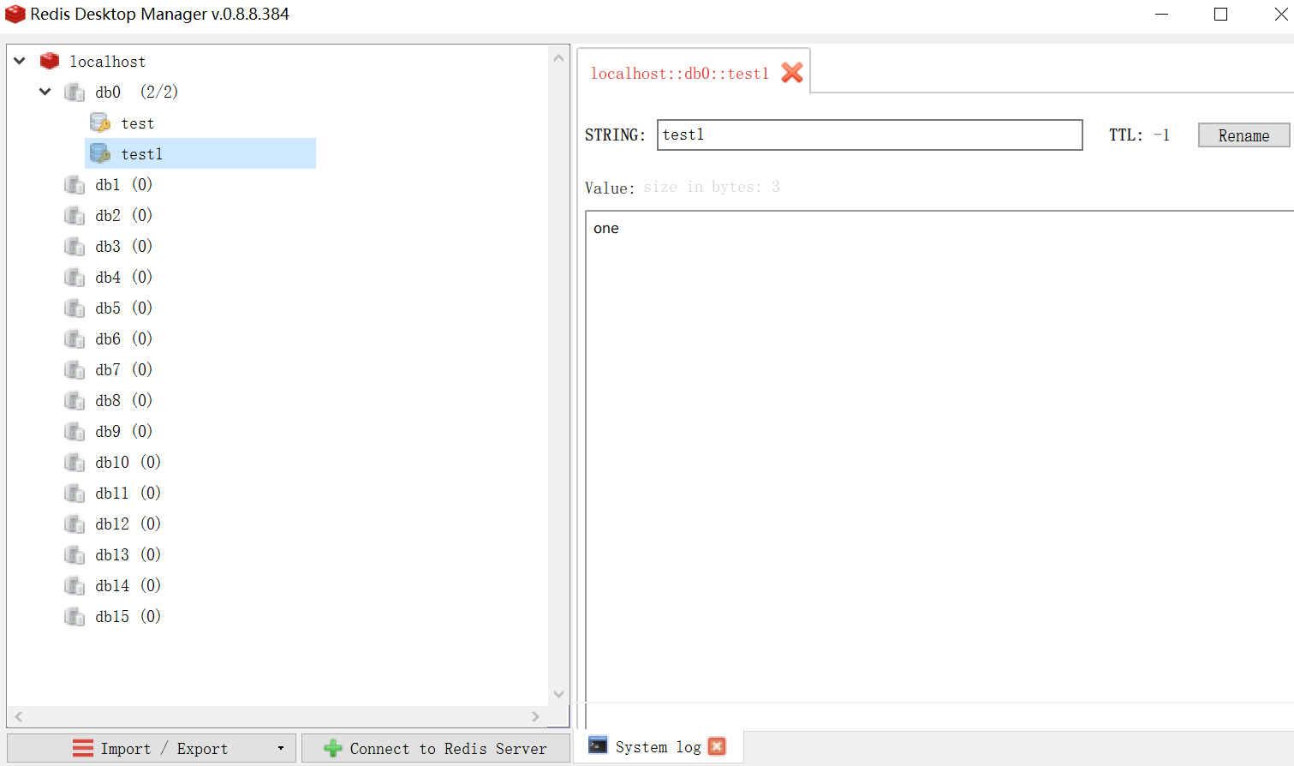The height and width of the screenshot is (766, 1294).
Task: Click the db6 database icon
Action: pos(75,338)
